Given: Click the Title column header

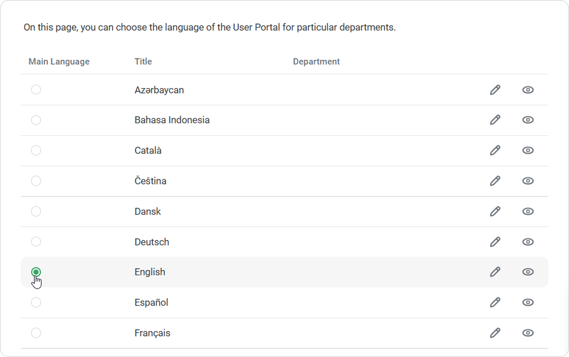Looking at the screenshot, I should coord(143,62).
